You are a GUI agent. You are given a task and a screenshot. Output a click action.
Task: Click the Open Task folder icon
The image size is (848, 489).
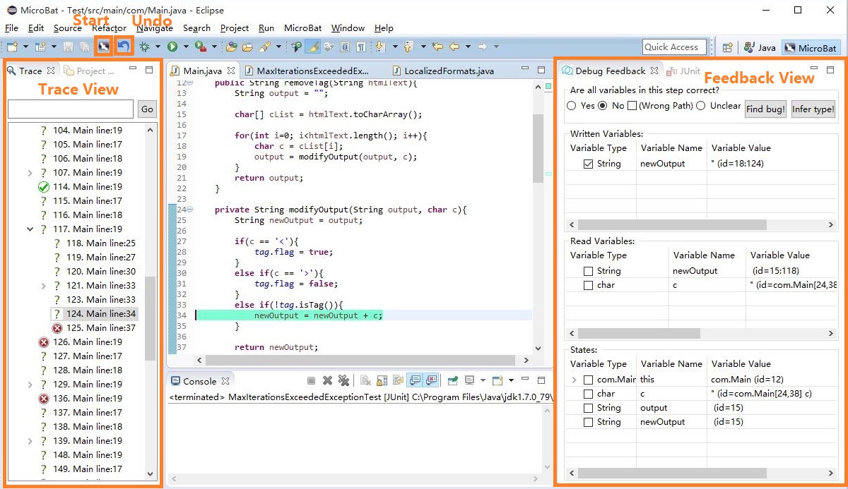click(247, 47)
